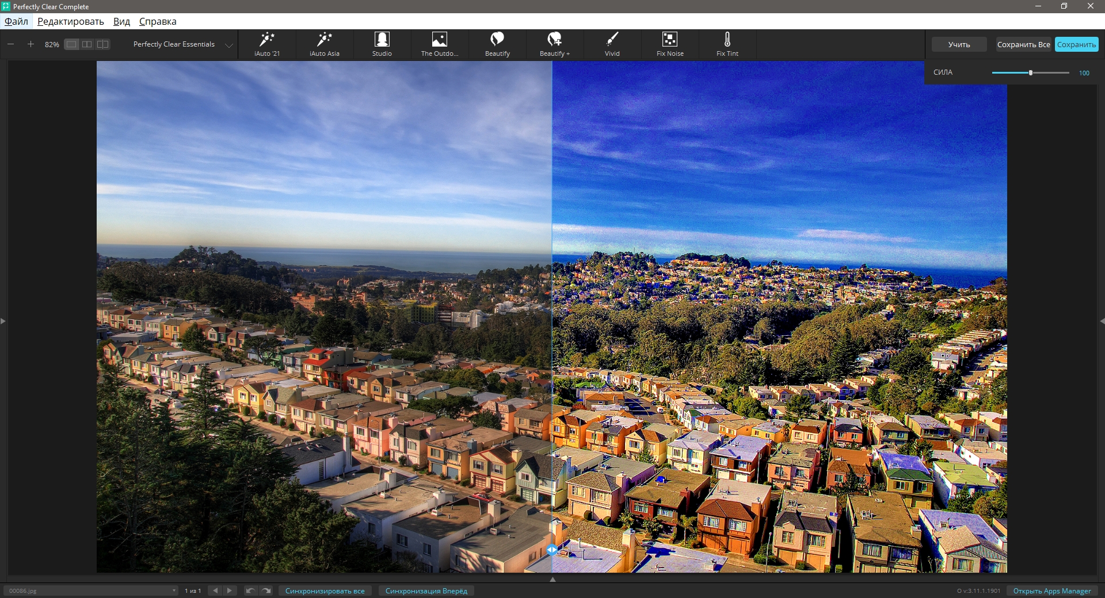Switch to side-by-side view mode

87,44
